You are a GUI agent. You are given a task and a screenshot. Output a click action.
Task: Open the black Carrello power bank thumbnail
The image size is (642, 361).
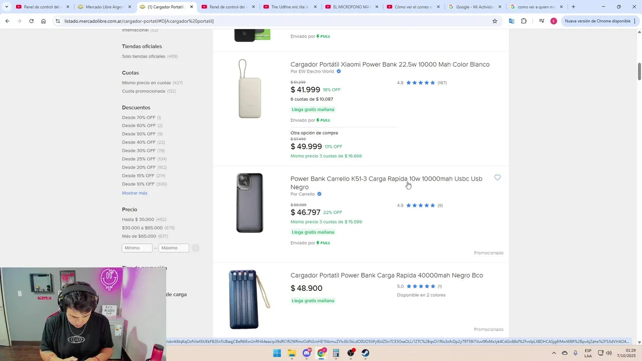tap(250, 203)
